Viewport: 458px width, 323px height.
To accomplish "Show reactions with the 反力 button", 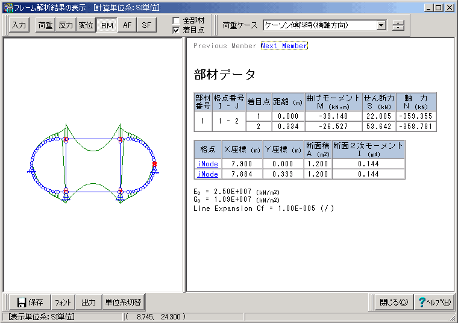I will click(x=66, y=25).
